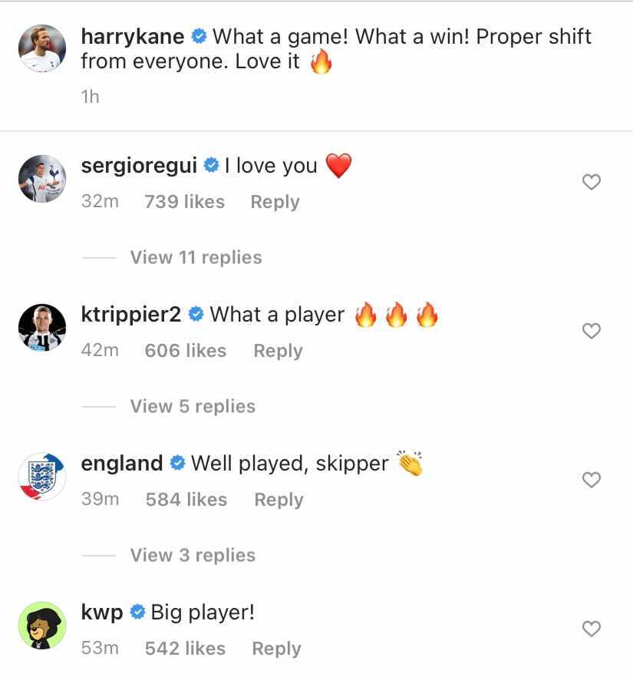Like sergioregui's comment with the heart
This screenshot has height=677, width=633.
click(591, 183)
